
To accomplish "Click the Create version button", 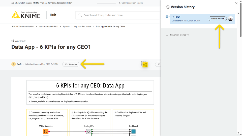I will click(218, 19).
